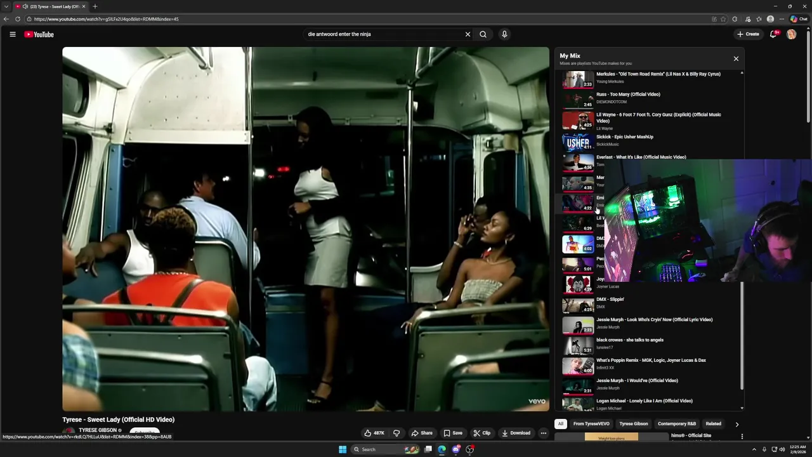Open the media control music icon

pos(748,19)
